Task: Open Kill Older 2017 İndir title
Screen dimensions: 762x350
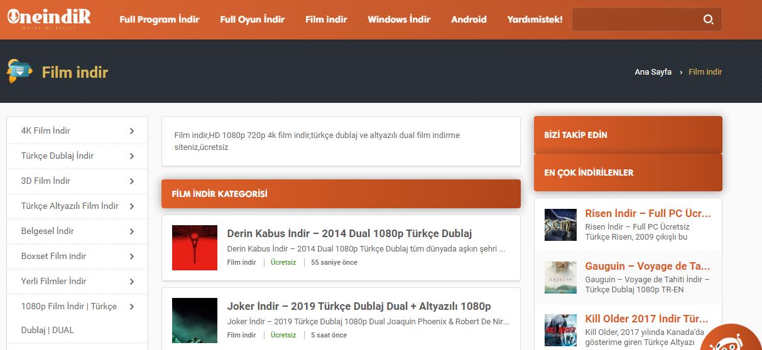Action: click(646, 319)
